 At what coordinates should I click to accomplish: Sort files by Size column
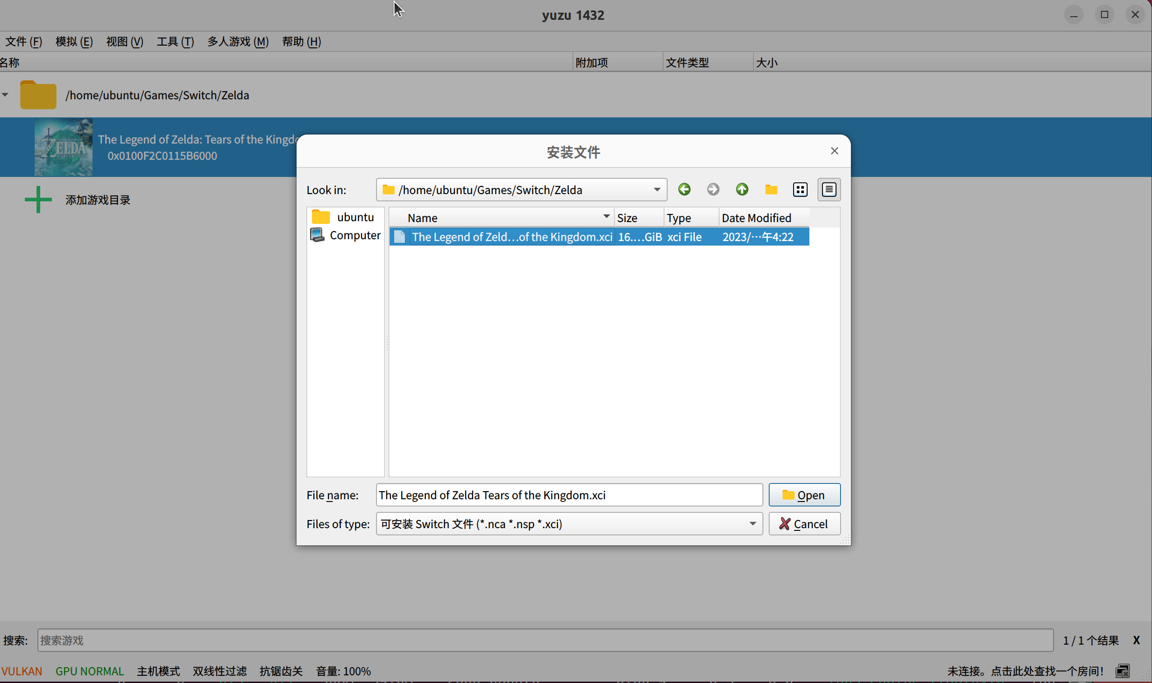click(639, 218)
